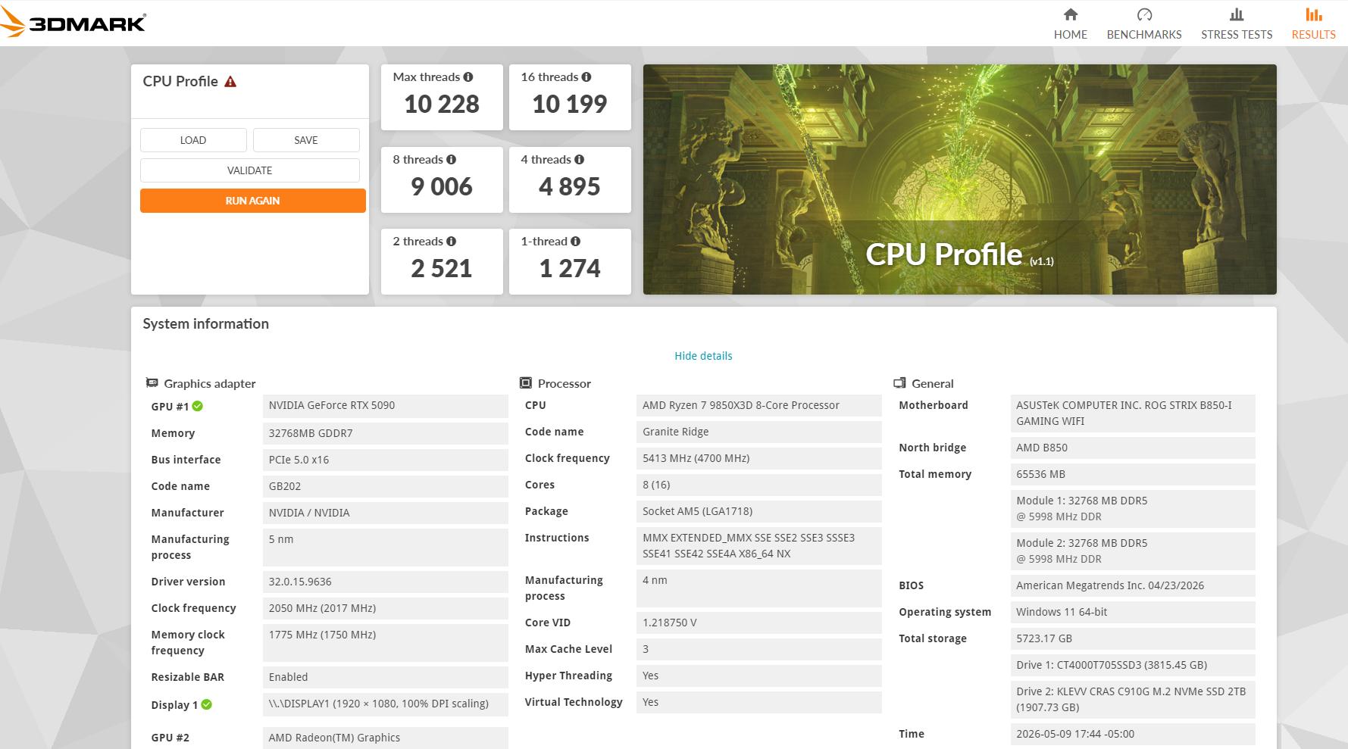Viewport: 1348px width, 749px height.
Task: Click the 16 threads score 10 199
Action: pos(570,104)
